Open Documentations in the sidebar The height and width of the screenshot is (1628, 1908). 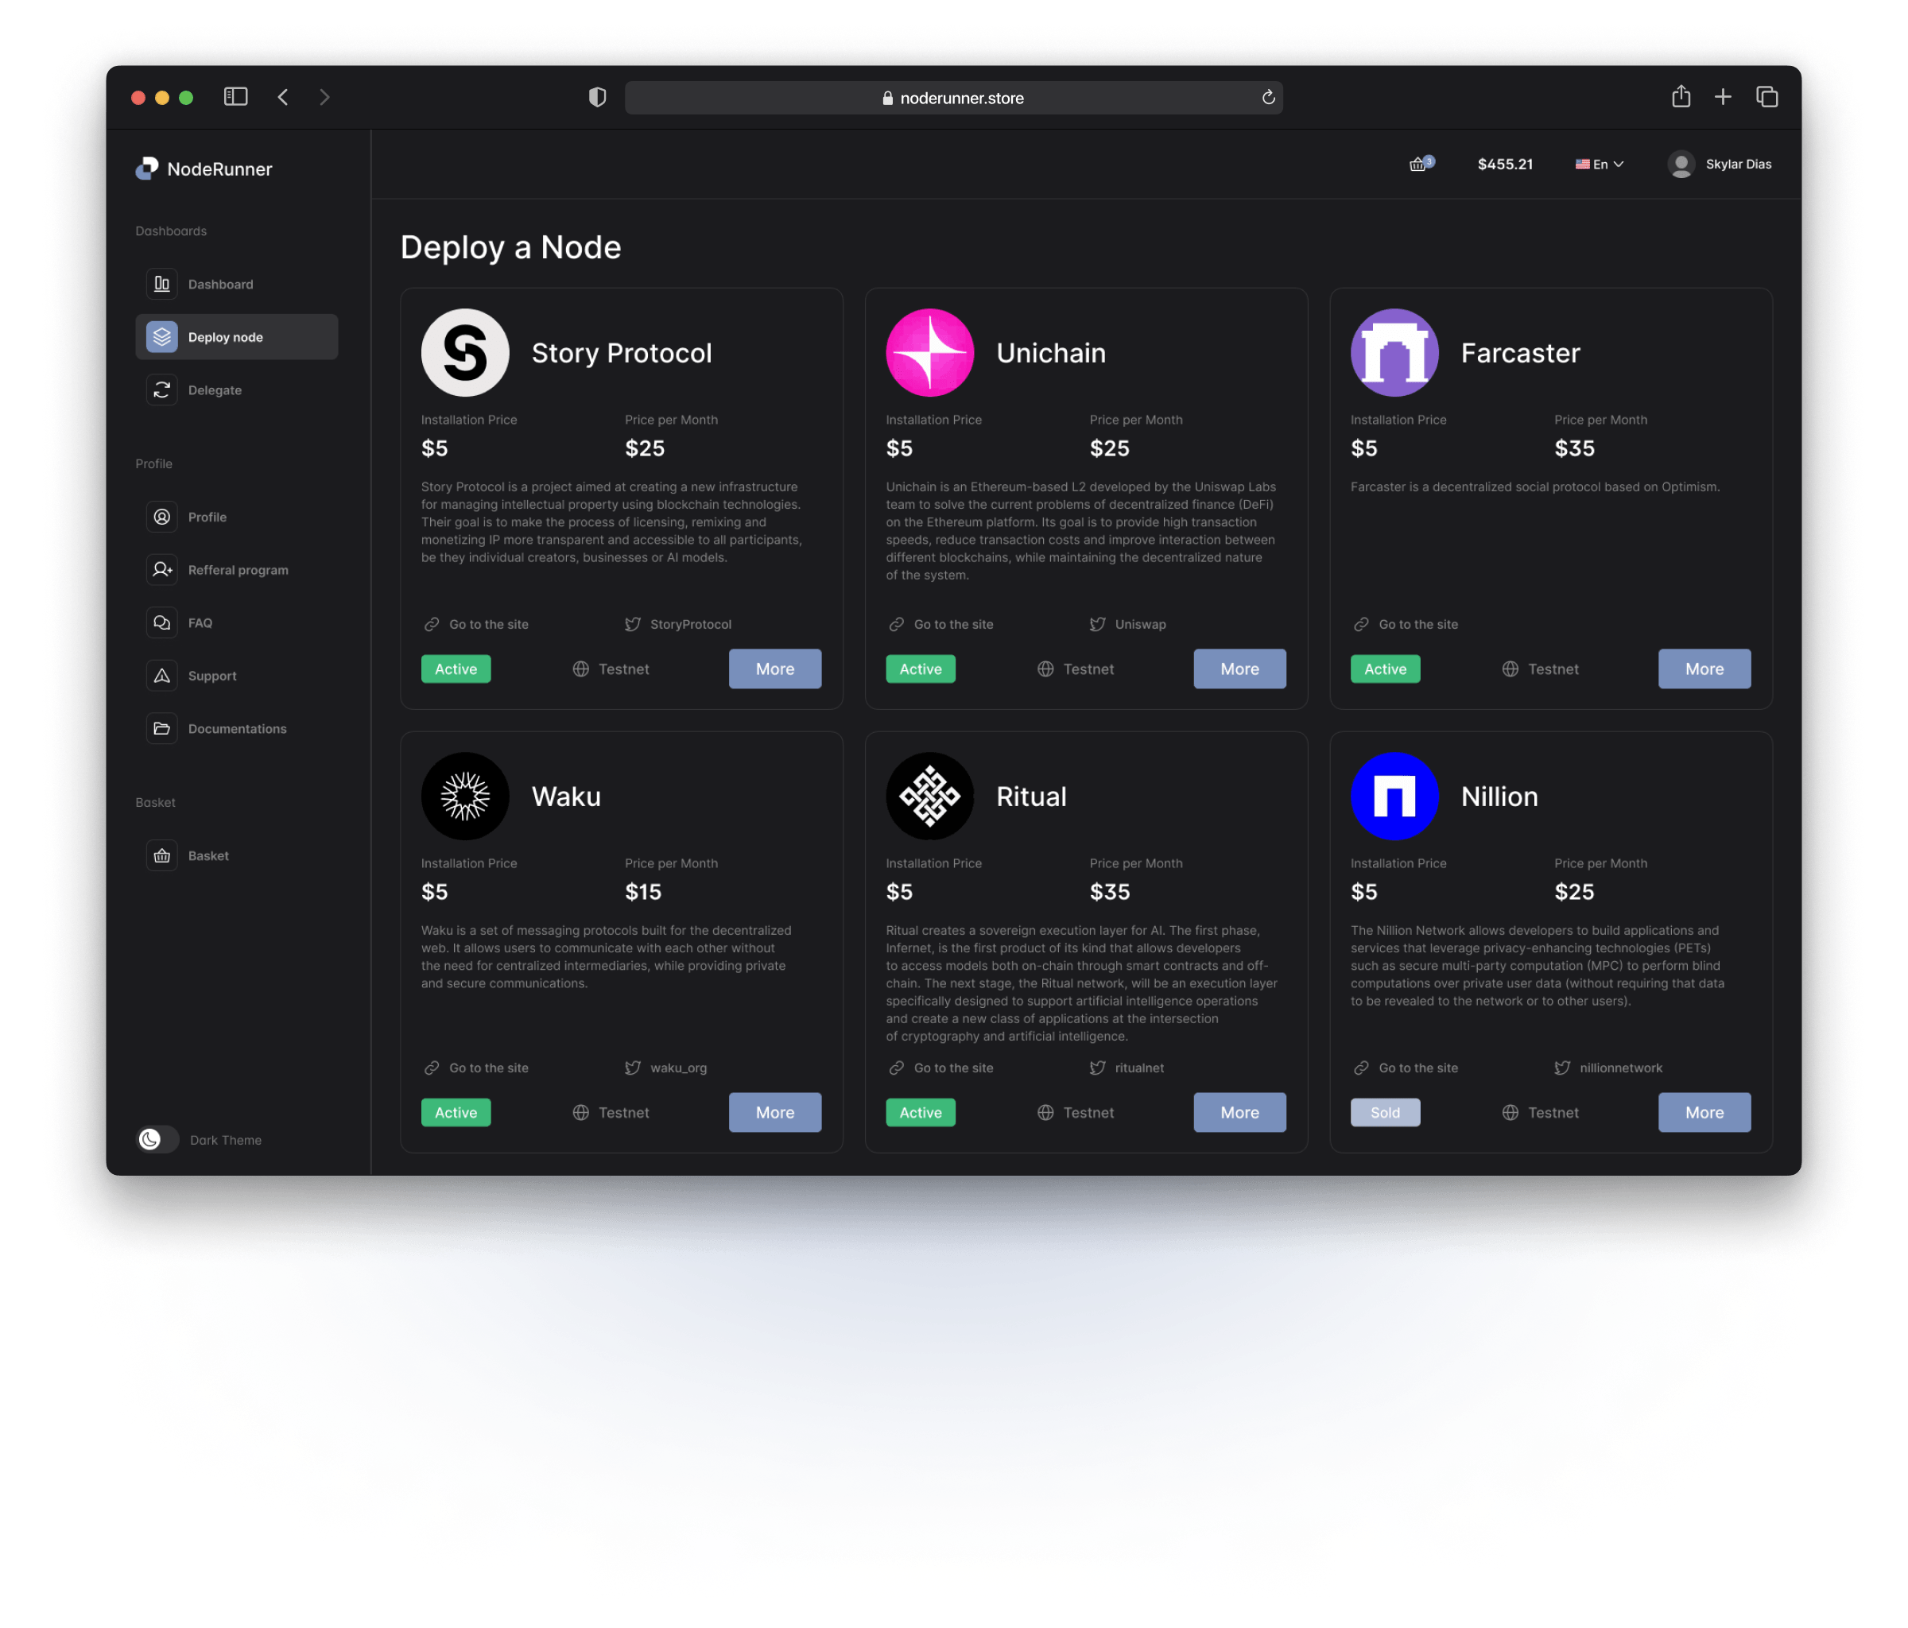[237, 728]
